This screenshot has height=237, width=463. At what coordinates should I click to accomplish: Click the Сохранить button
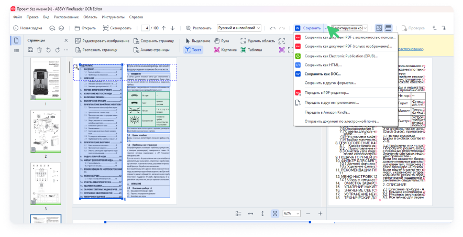tap(308, 28)
